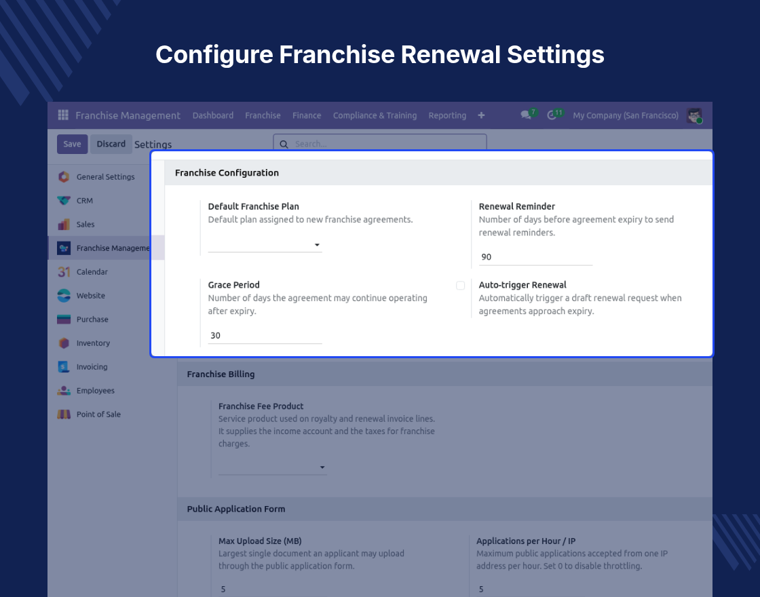This screenshot has height=597, width=760.
Task: Click the Grace Period label
Action: [233, 285]
